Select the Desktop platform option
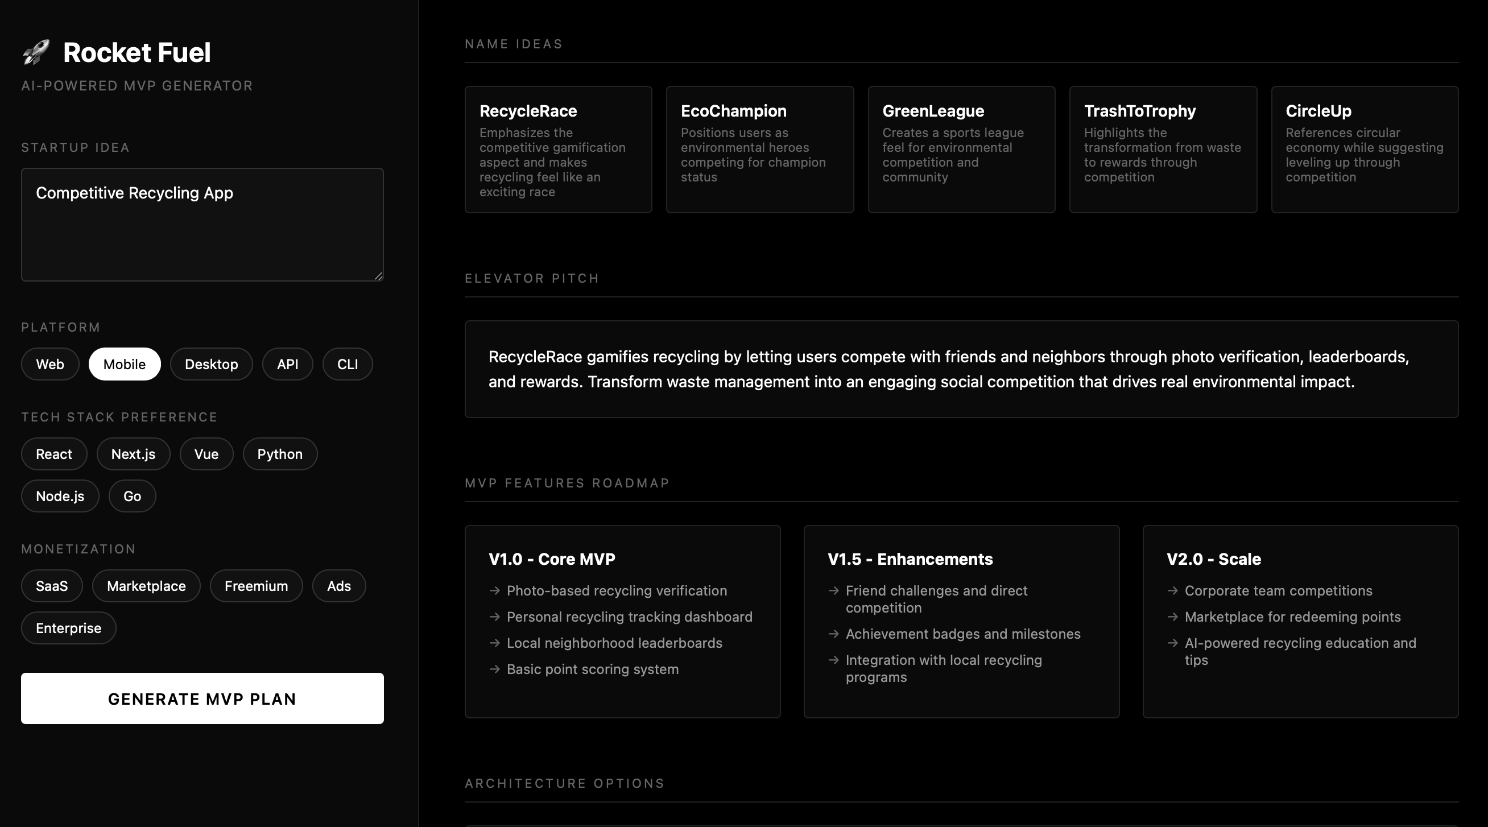This screenshot has width=1488, height=827. (x=211, y=364)
